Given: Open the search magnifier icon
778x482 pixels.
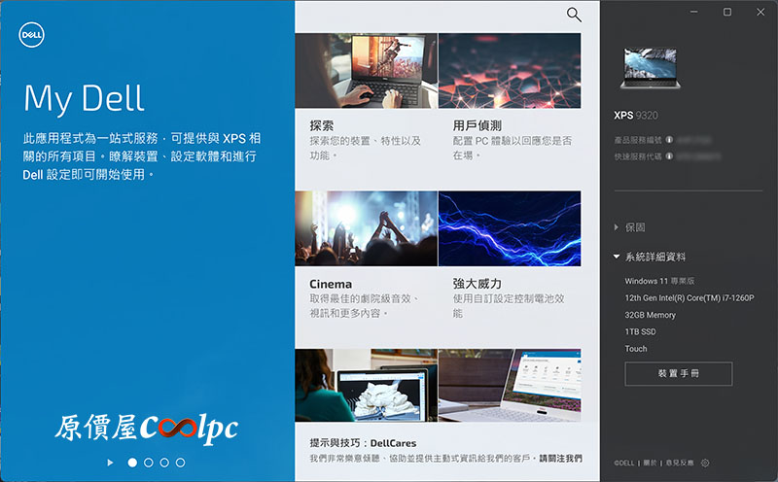Looking at the screenshot, I should pyautogui.click(x=574, y=15).
